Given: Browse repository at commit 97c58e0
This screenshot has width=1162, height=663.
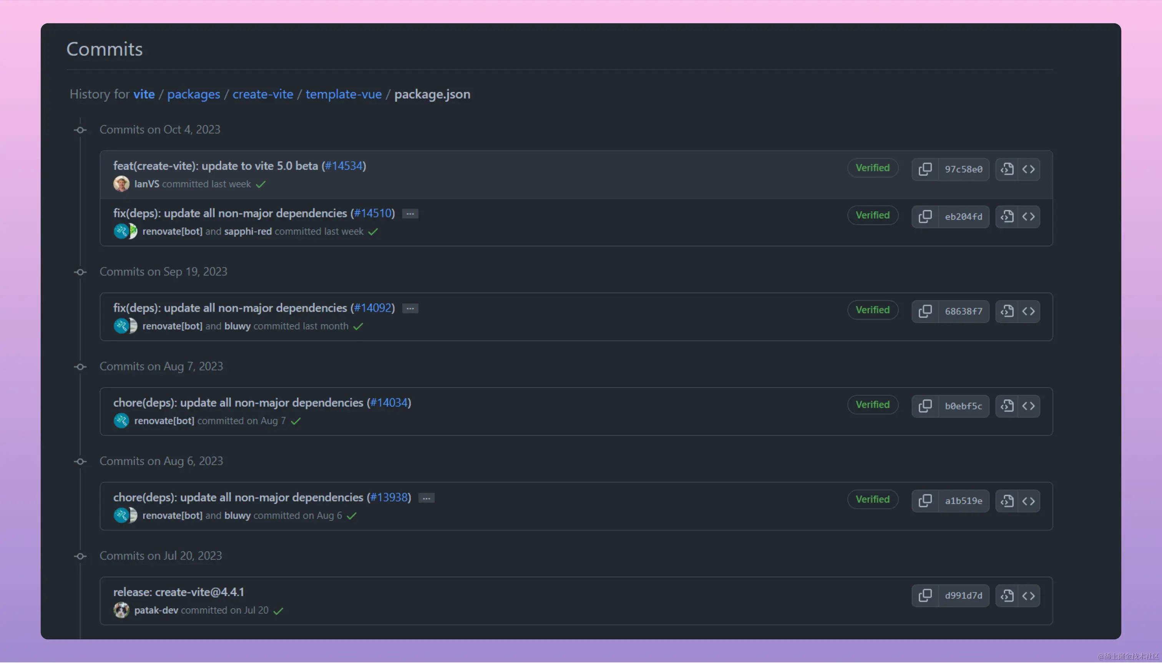Looking at the screenshot, I should click(1029, 169).
